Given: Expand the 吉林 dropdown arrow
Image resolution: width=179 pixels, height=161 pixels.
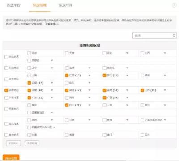Looking at the screenshot, I should click(89, 68).
